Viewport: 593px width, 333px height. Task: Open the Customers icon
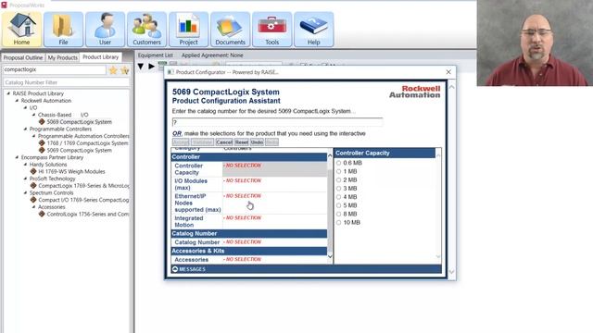point(146,29)
